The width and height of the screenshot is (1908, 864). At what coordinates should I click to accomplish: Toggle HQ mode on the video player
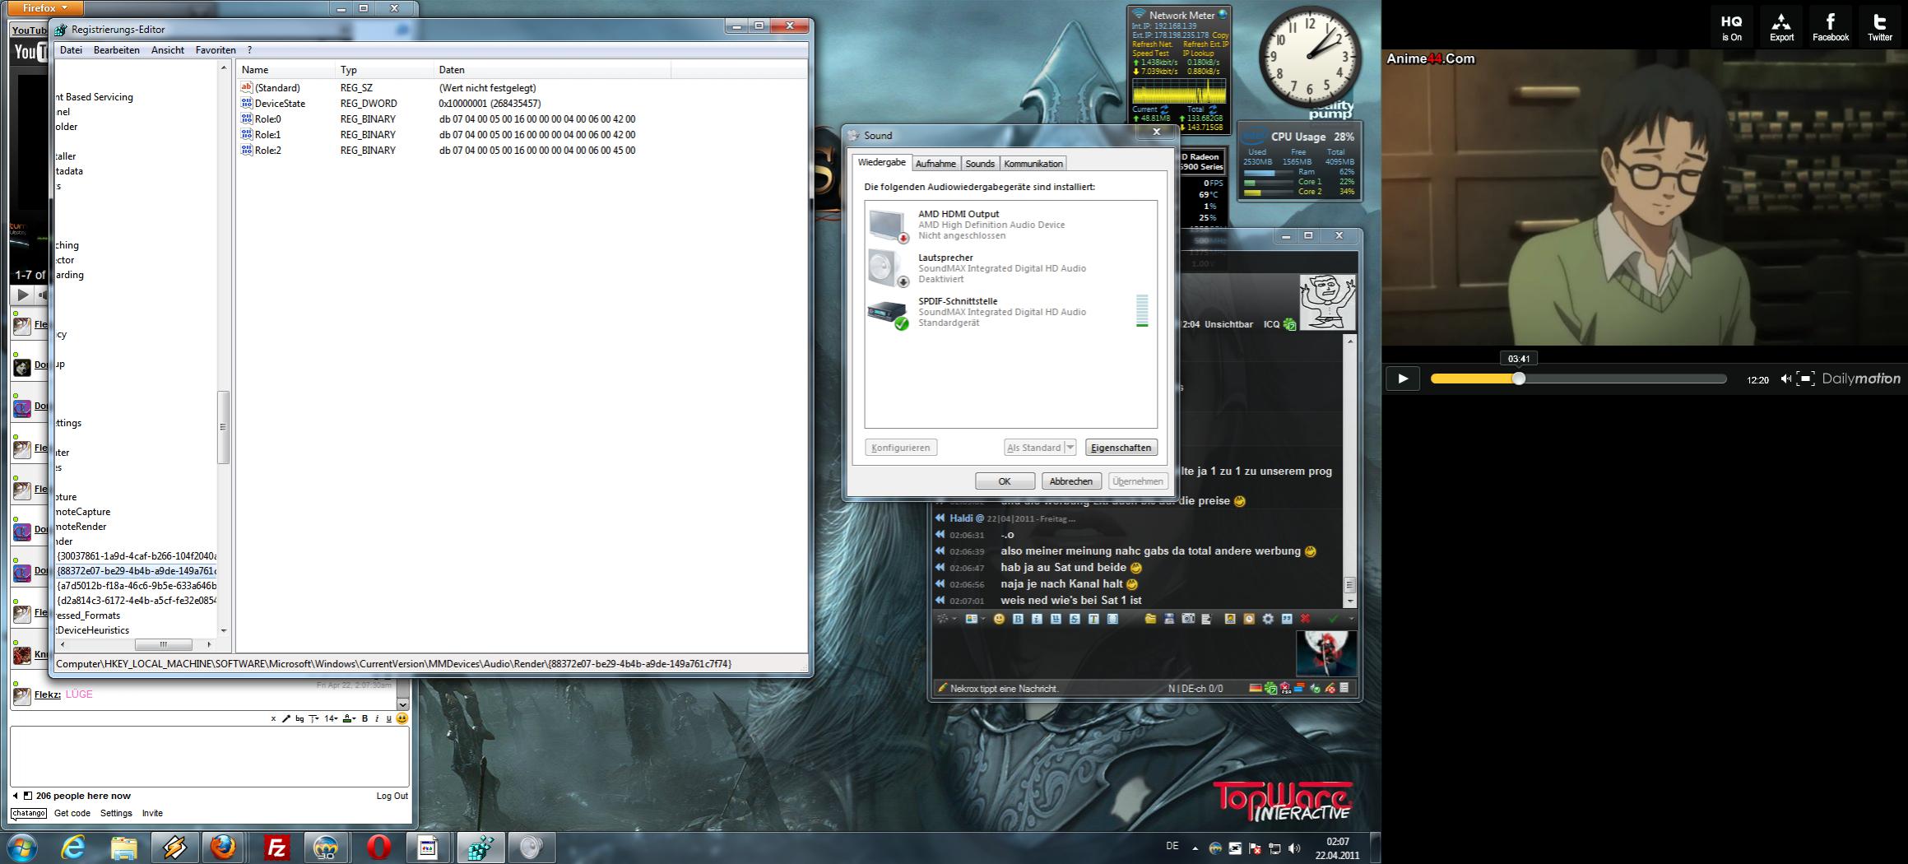tap(1732, 27)
